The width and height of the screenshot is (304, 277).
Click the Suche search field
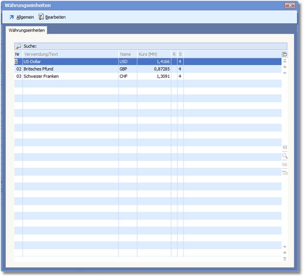[151, 46]
